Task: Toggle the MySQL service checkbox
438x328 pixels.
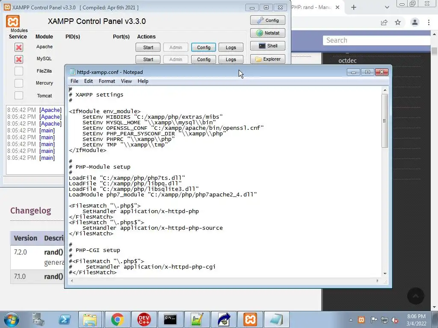Action: click(19, 59)
